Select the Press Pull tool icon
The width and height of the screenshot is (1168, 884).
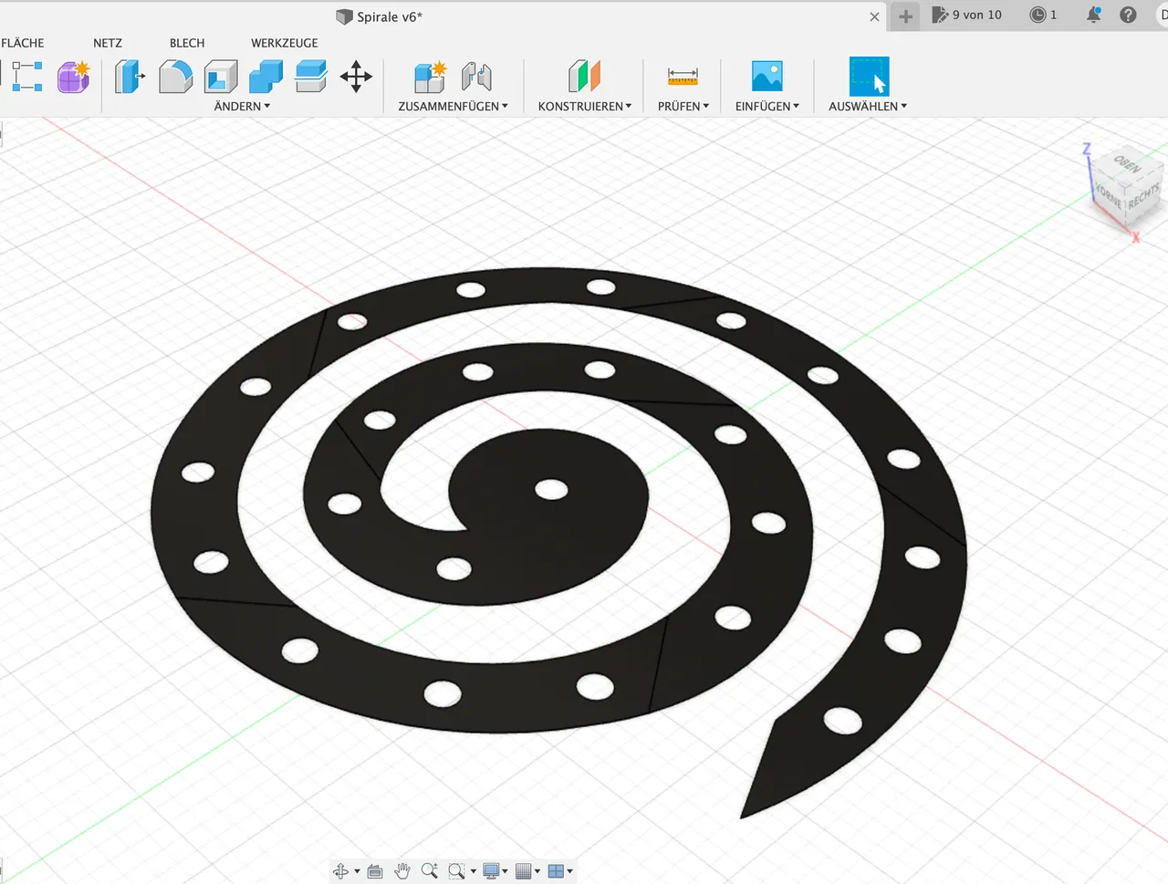click(x=130, y=77)
